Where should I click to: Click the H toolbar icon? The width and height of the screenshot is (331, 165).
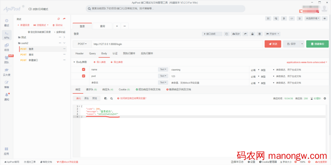268,18
